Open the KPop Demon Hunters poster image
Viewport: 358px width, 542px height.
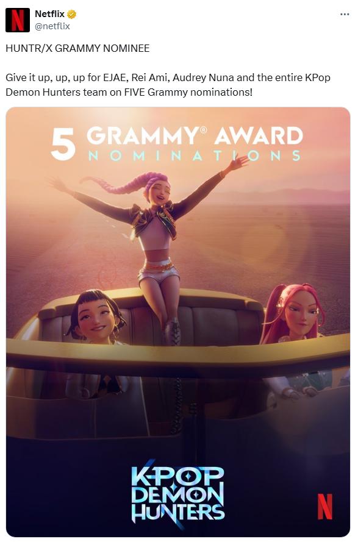coord(178,321)
